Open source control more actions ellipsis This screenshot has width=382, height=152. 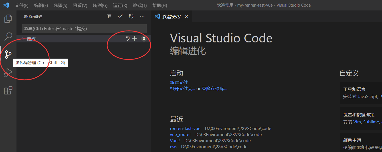[x=142, y=17]
